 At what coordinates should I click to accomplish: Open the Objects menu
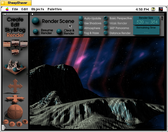38,9
